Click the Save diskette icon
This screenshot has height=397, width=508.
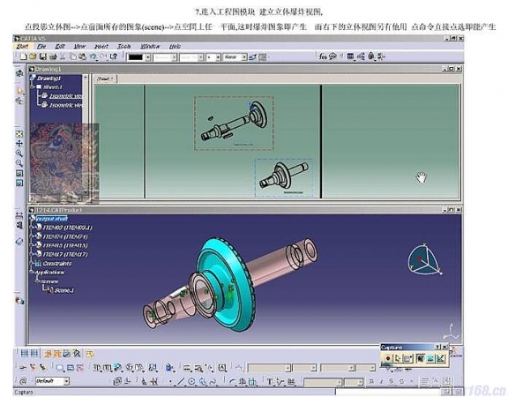(x=42, y=56)
